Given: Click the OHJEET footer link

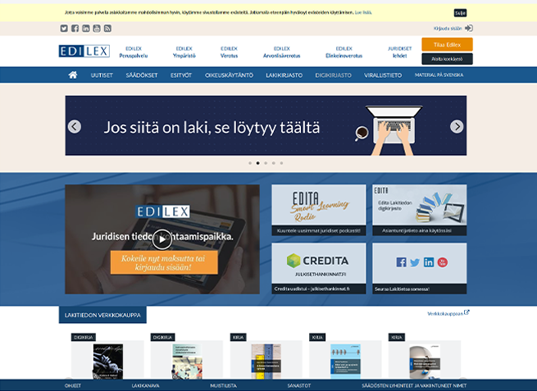Looking at the screenshot, I should pyautogui.click(x=73, y=385).
